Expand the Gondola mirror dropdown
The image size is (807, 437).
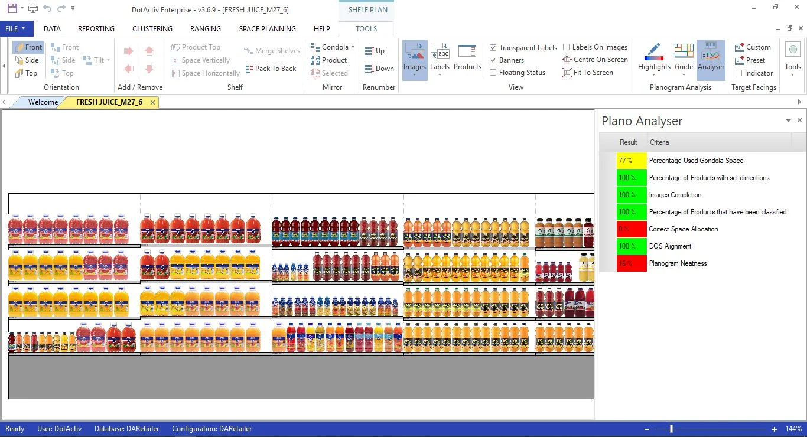tap(353, 47)
